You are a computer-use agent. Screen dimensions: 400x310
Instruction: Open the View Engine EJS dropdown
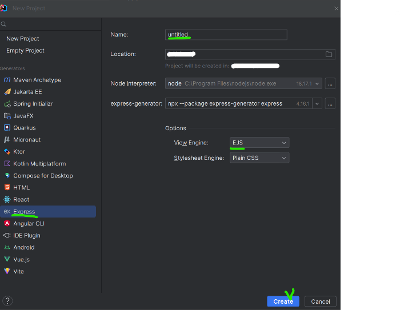259,143
